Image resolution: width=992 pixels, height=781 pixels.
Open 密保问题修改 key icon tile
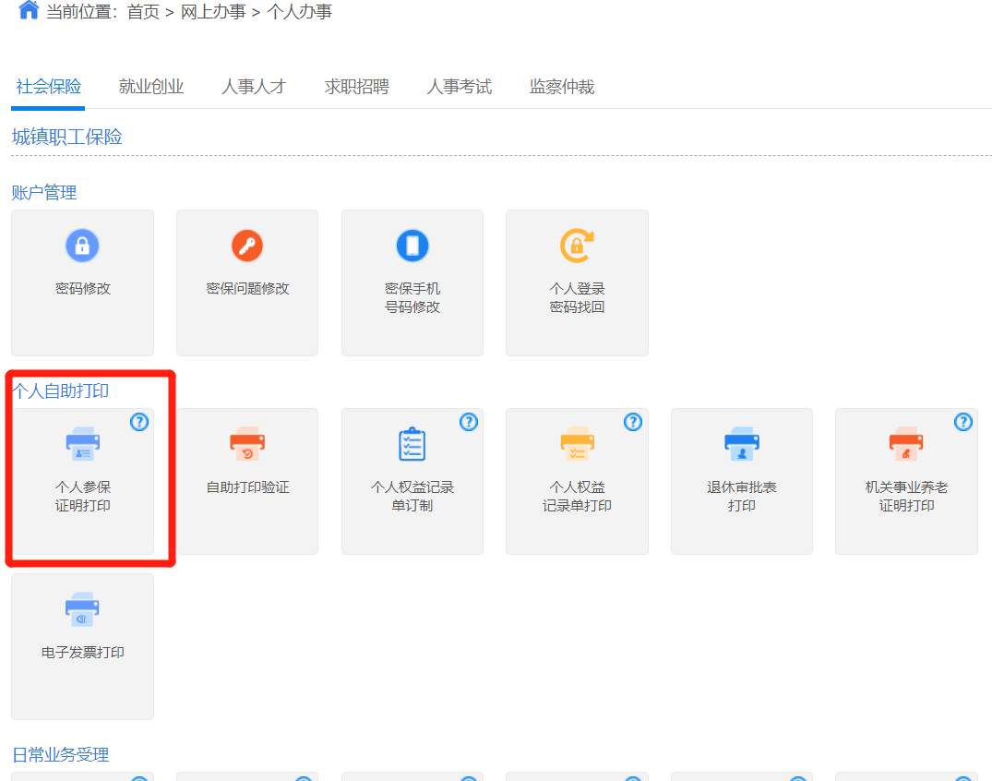pyautogui.click(x=246, y=246)
